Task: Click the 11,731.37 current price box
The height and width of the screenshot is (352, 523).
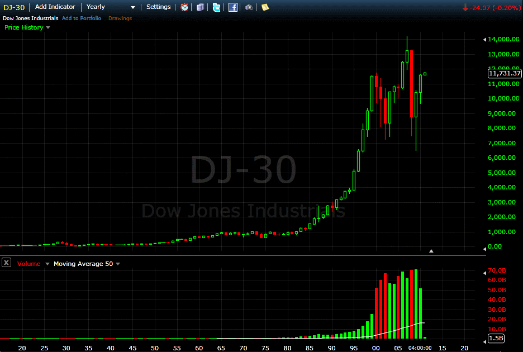Action: point(505,73)
